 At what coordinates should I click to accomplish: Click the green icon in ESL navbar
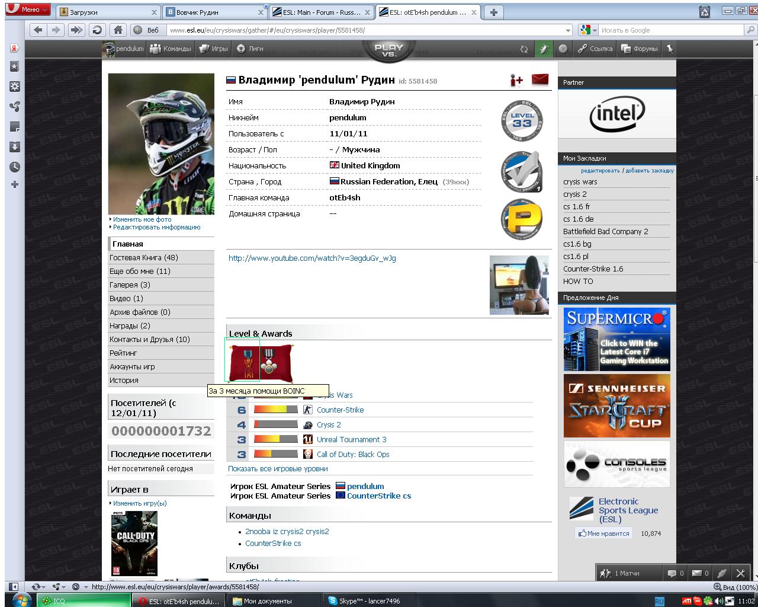[543, 49]
